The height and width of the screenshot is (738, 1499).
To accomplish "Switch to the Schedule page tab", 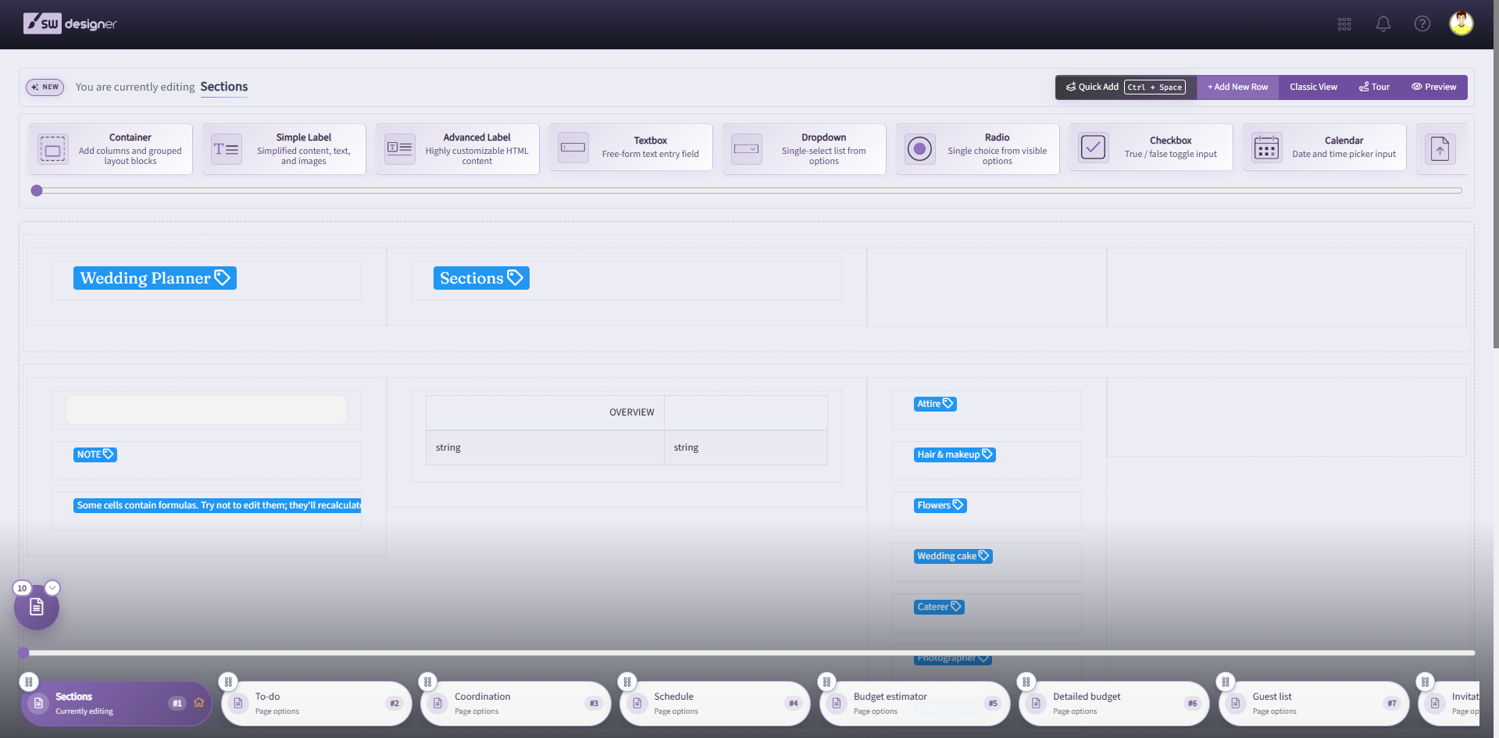I will tap(716, 704).
